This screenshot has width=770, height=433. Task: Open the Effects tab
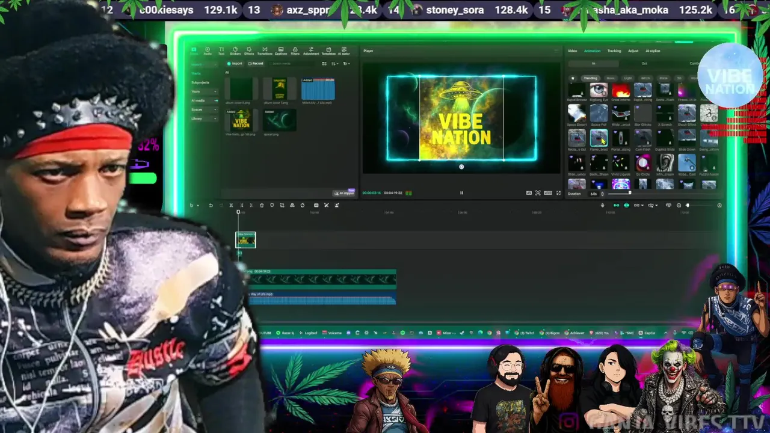click(x=249, y=51)
